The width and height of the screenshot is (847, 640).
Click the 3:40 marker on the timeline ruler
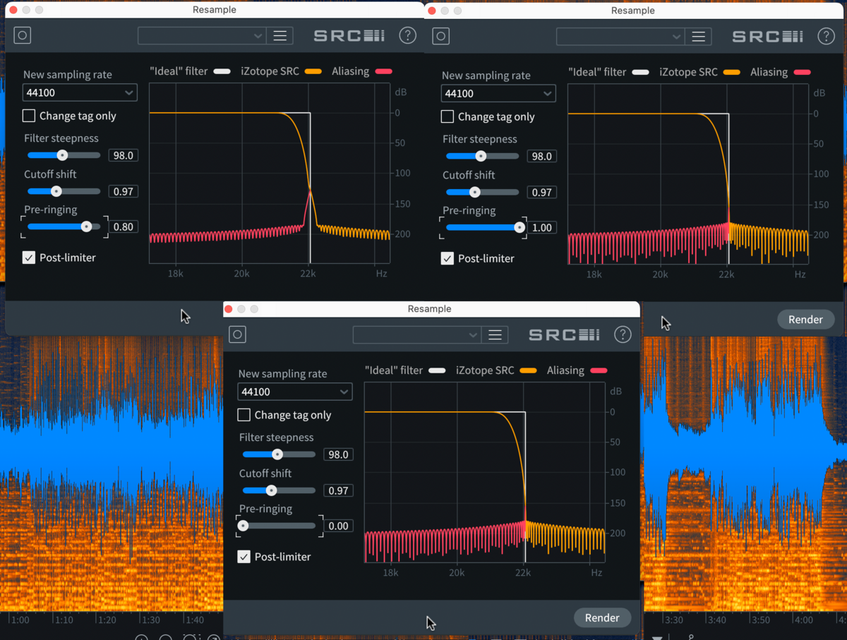pos(716,620)
